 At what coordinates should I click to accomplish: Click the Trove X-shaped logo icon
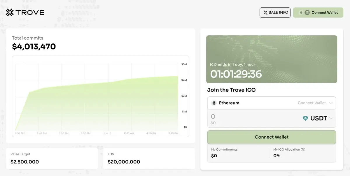click(x=10, y=12)
